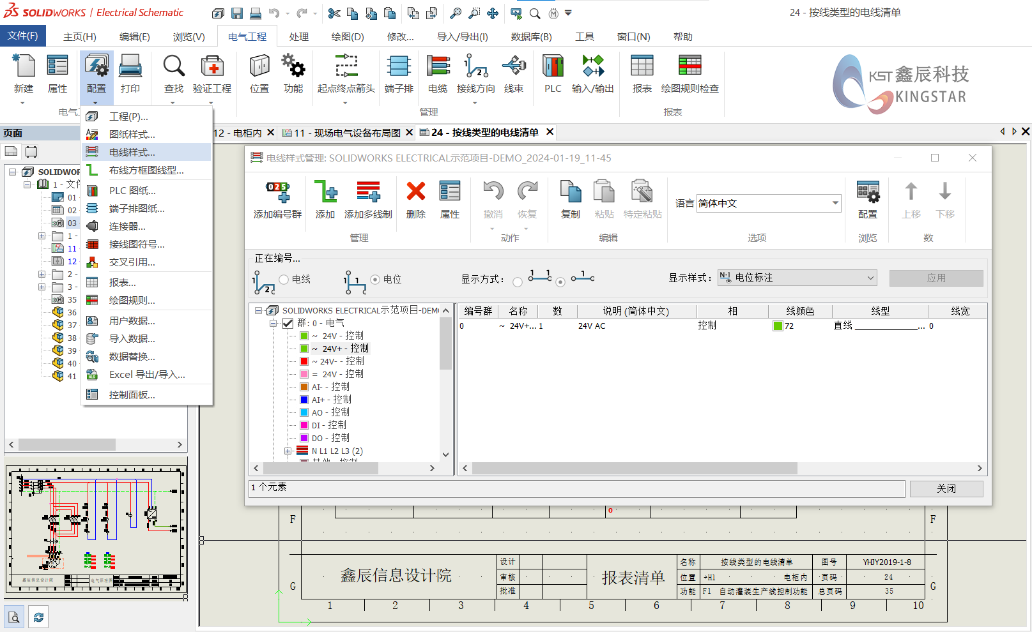This screenshot has height=632, width=1032.
Task: Expand the N L1 L2 L3 (2) node
Action: [x=288, y=451]
